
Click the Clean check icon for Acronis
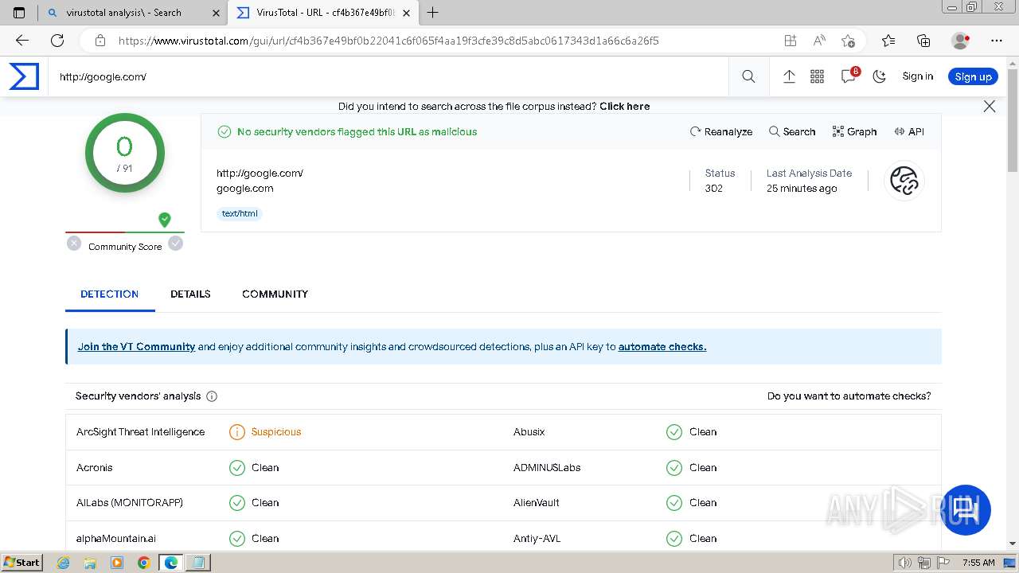click(237, 468)
